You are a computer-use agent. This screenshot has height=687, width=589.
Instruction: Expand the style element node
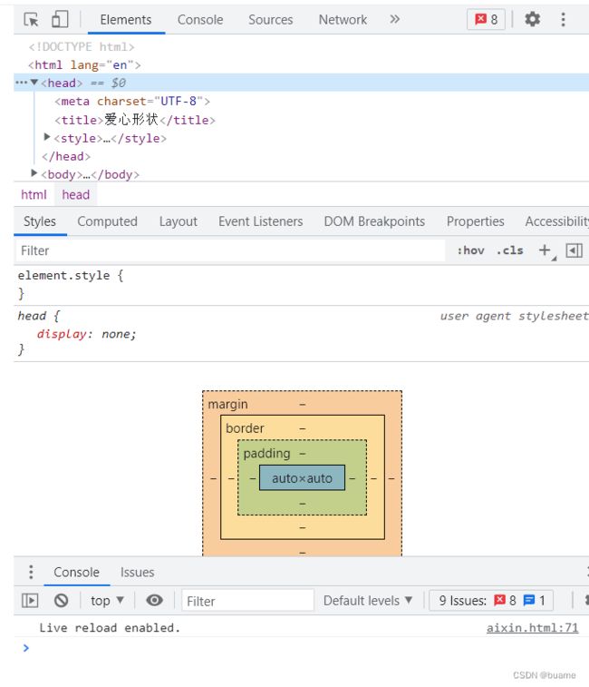47,137
